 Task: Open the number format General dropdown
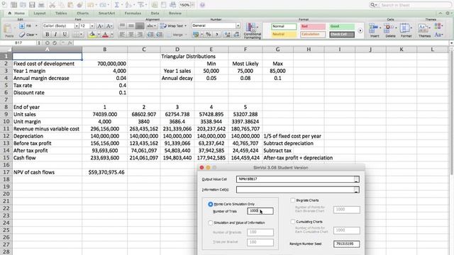coord(238,25)
